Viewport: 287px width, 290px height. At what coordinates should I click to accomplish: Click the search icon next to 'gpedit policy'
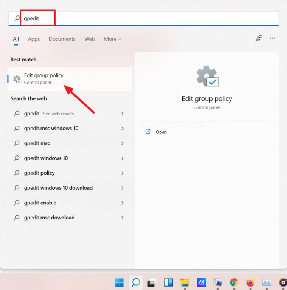(17, 173)
